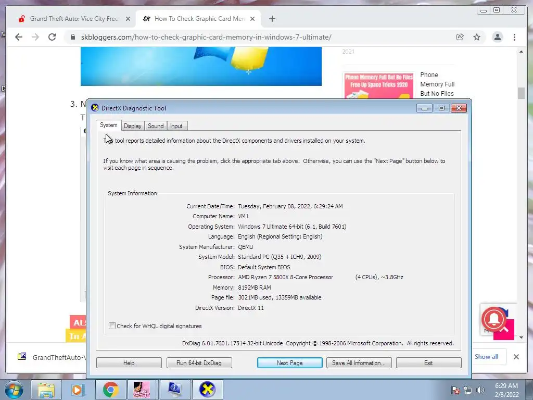Image resolution: width=533 pixels, height=400 pixels.
Task: Go forward in Chrome browser
Action: click(x=35, y=37)
